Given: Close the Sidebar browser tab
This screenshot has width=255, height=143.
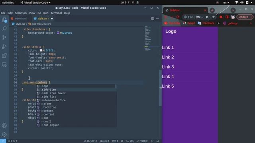Looking at the screenshot, I should [205, 10].
